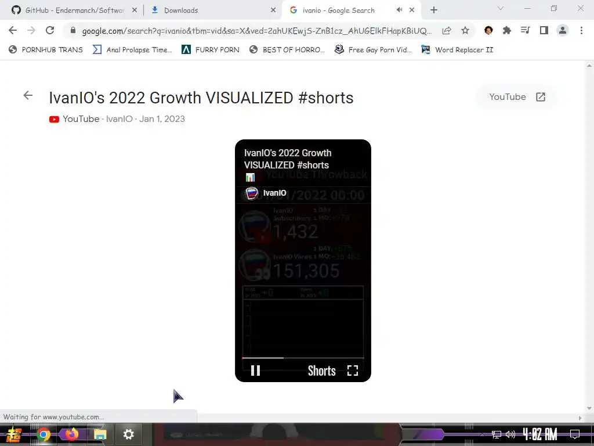Click the red YouTube logo under the title

click(54, 120)
